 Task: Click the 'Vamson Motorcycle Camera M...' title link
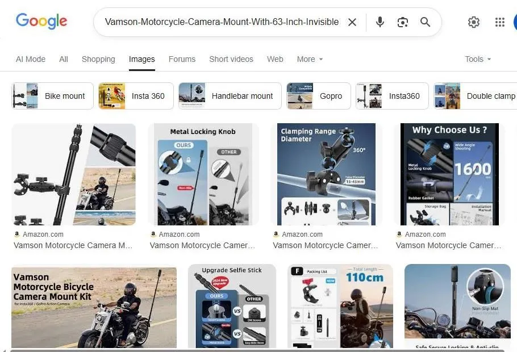tap(73, 245)
